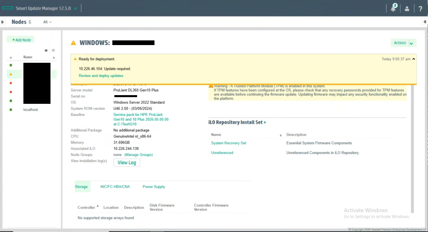Click the Ready for deployment warning icon
Screen dimensions: 428x232
[75, 59]
